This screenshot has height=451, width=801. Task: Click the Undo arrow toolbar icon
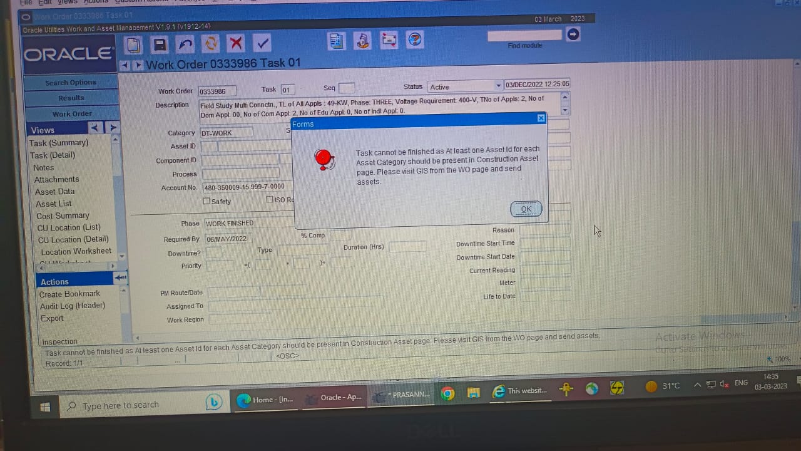point(185,44)
